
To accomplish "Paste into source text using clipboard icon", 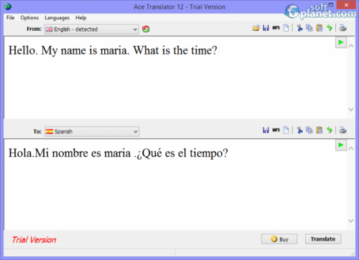I will tap(320, 28).
